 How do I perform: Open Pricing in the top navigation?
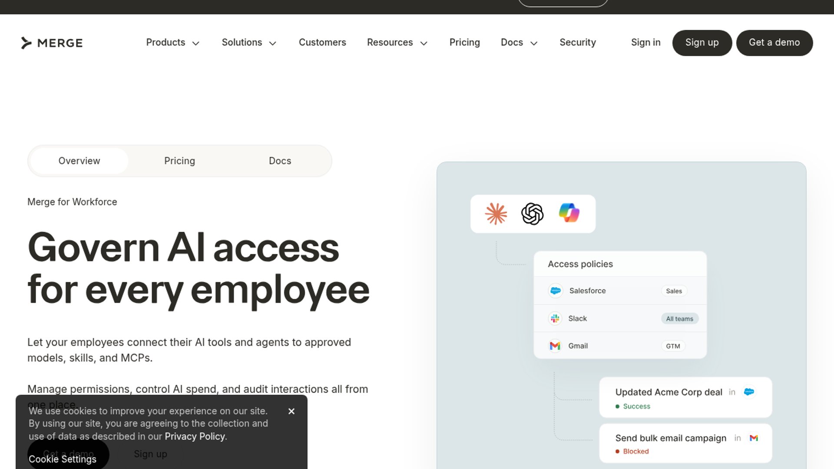click(x=464, y=43)
